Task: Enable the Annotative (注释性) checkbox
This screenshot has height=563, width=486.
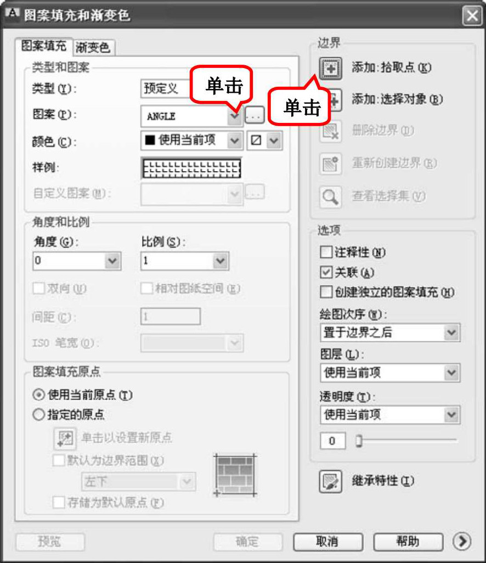Action: click(x=326, y=252)
